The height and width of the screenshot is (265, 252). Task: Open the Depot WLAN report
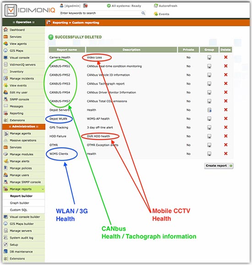point(58,119)
